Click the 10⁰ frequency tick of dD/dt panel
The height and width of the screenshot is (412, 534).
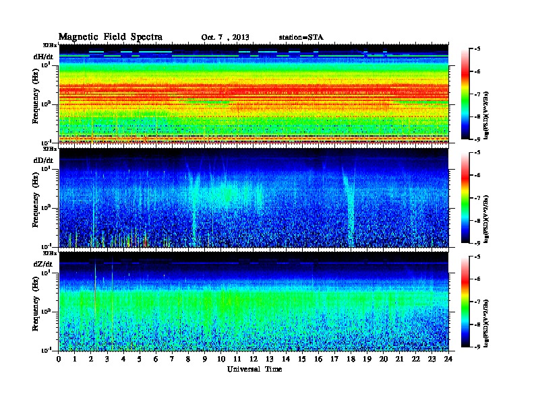(46, 208)
